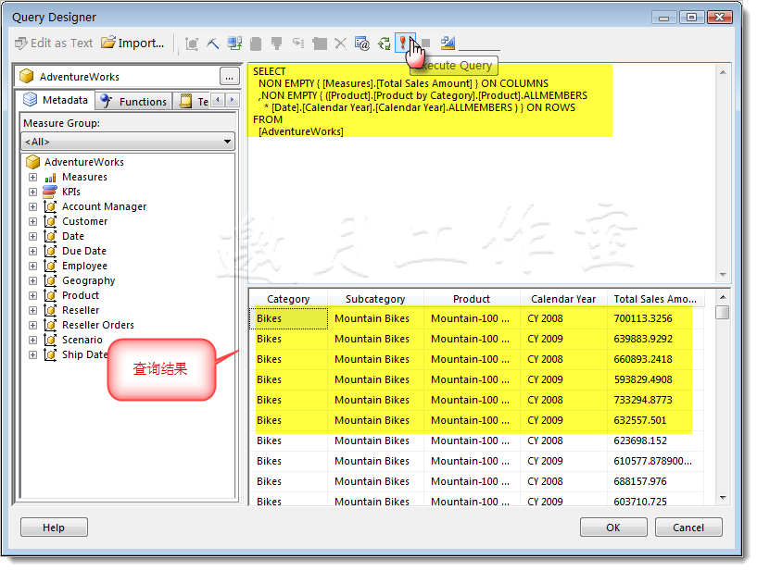Select the Scenario tree label
This screenshot has height=571, width=757.
82,340
